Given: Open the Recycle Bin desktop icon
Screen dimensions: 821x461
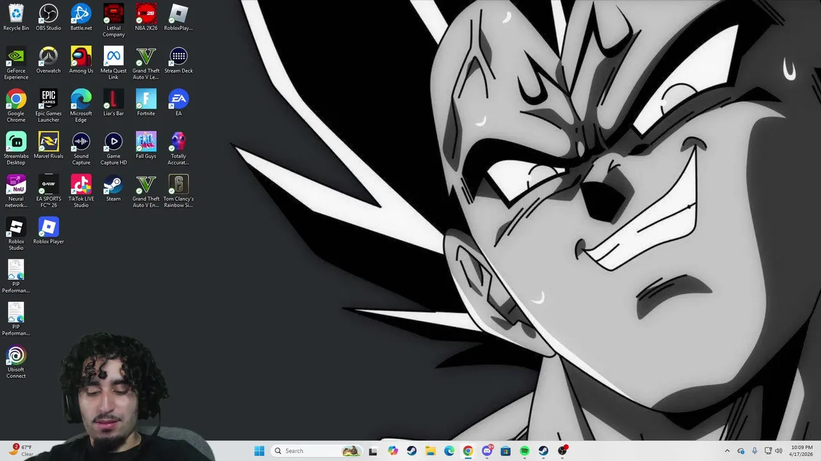Looking at the screenshot, I should click(x=16, y=17).
